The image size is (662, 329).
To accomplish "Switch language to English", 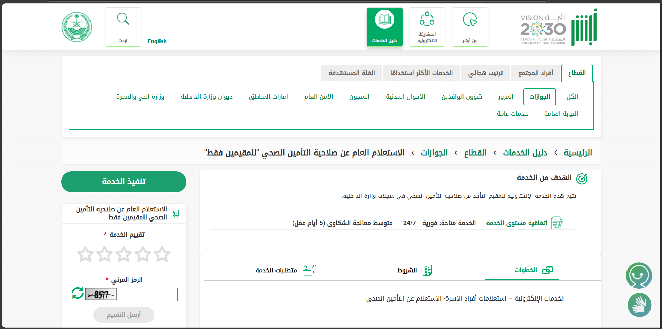I will (157, 41).
